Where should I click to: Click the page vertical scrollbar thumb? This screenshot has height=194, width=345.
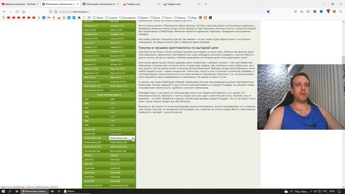click(x=343, y=60)
